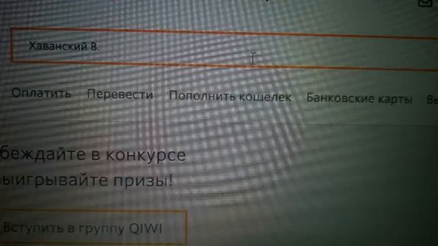Go to Банковские карты section
This screenshot has height=246, width=438.
[359, 98]
